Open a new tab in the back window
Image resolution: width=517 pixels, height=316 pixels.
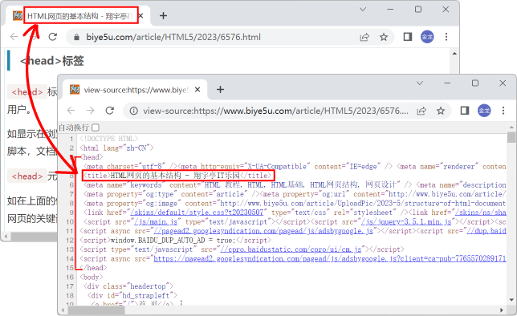163,15
